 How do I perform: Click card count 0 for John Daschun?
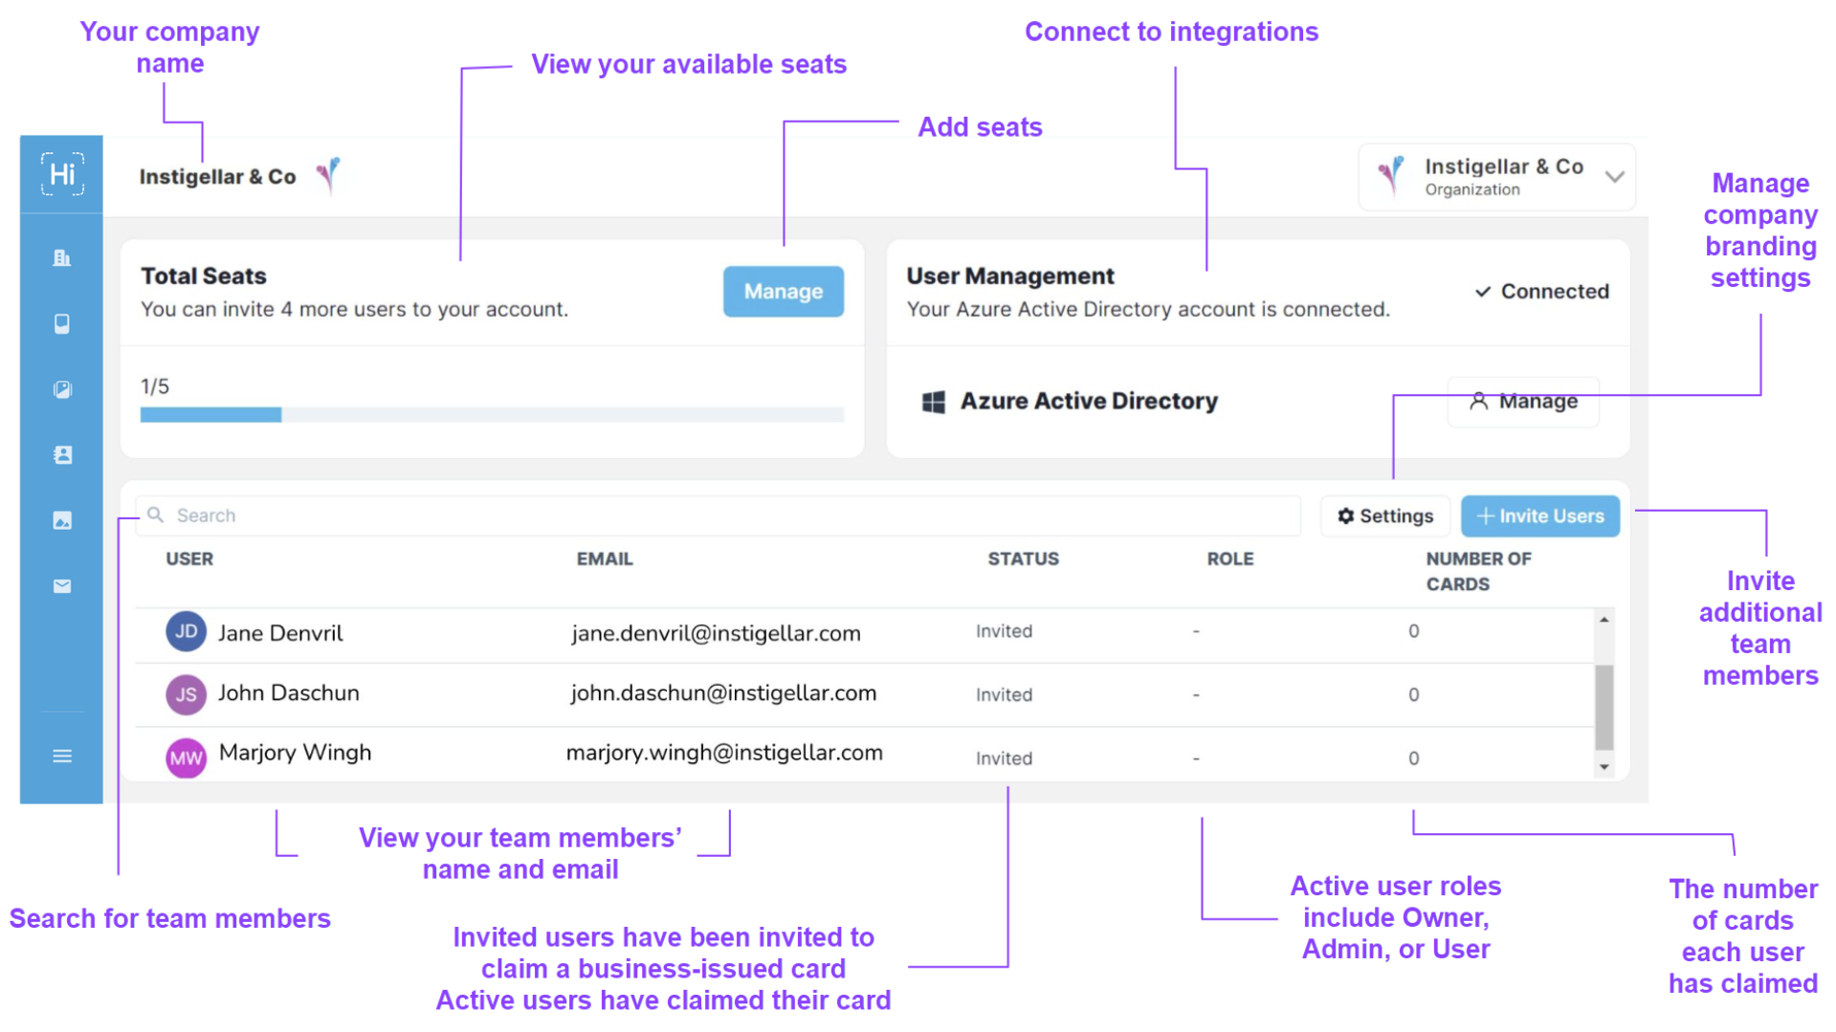(1413, 695)
